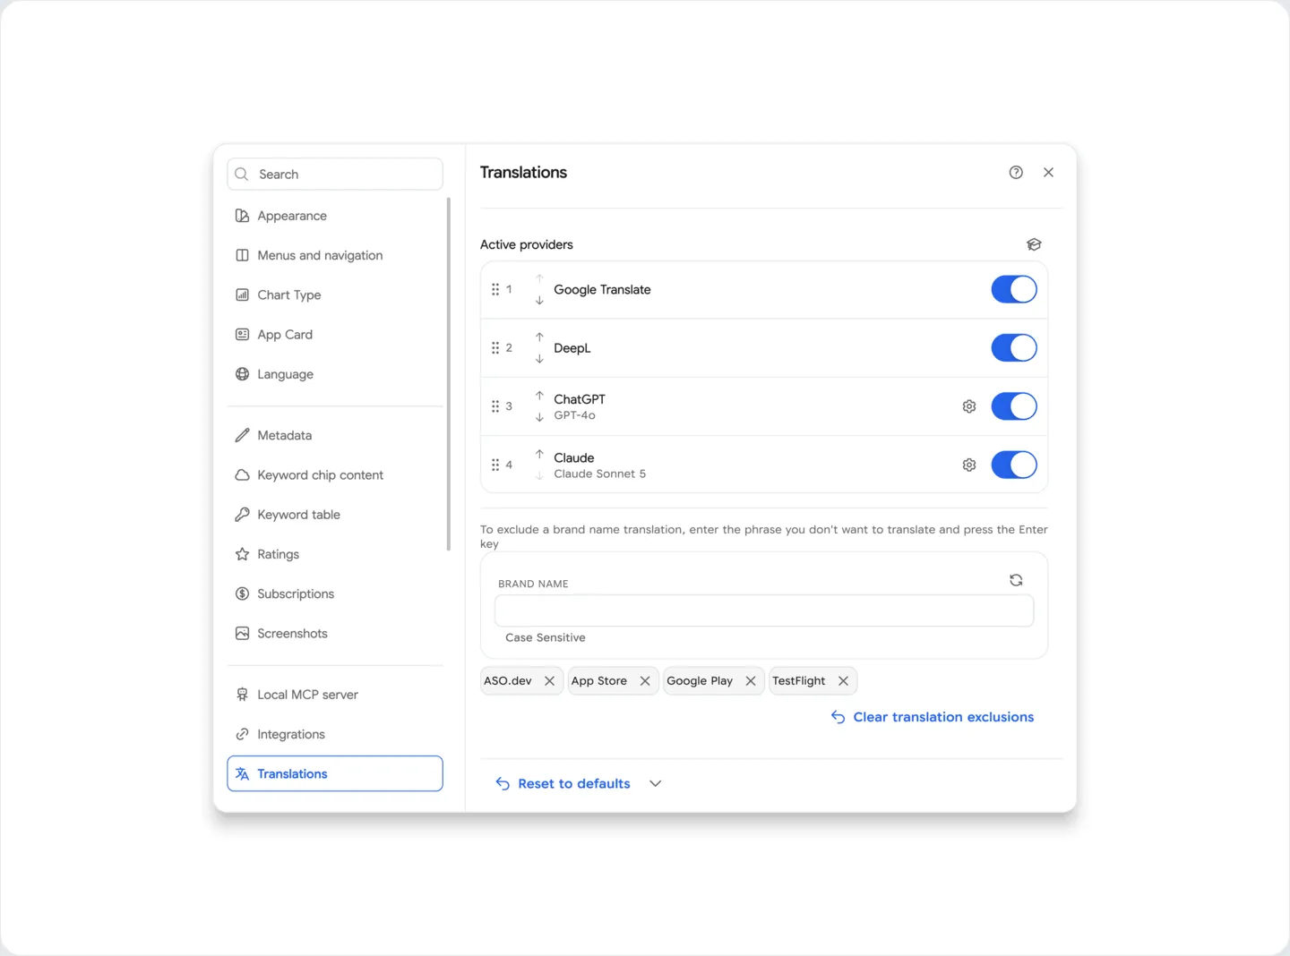Open the help question mark icon
Image resolution: width=1290 pixels, height=956 pixels.
click(1016, 173)
